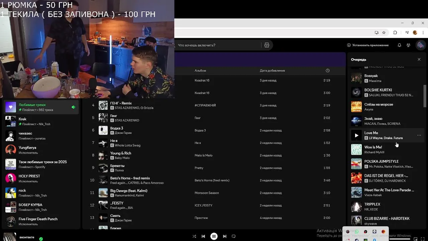428x241 pixels.
Task: Open Твои любимые треки за 2025 playlist
Action: click(x=42, y=164)
